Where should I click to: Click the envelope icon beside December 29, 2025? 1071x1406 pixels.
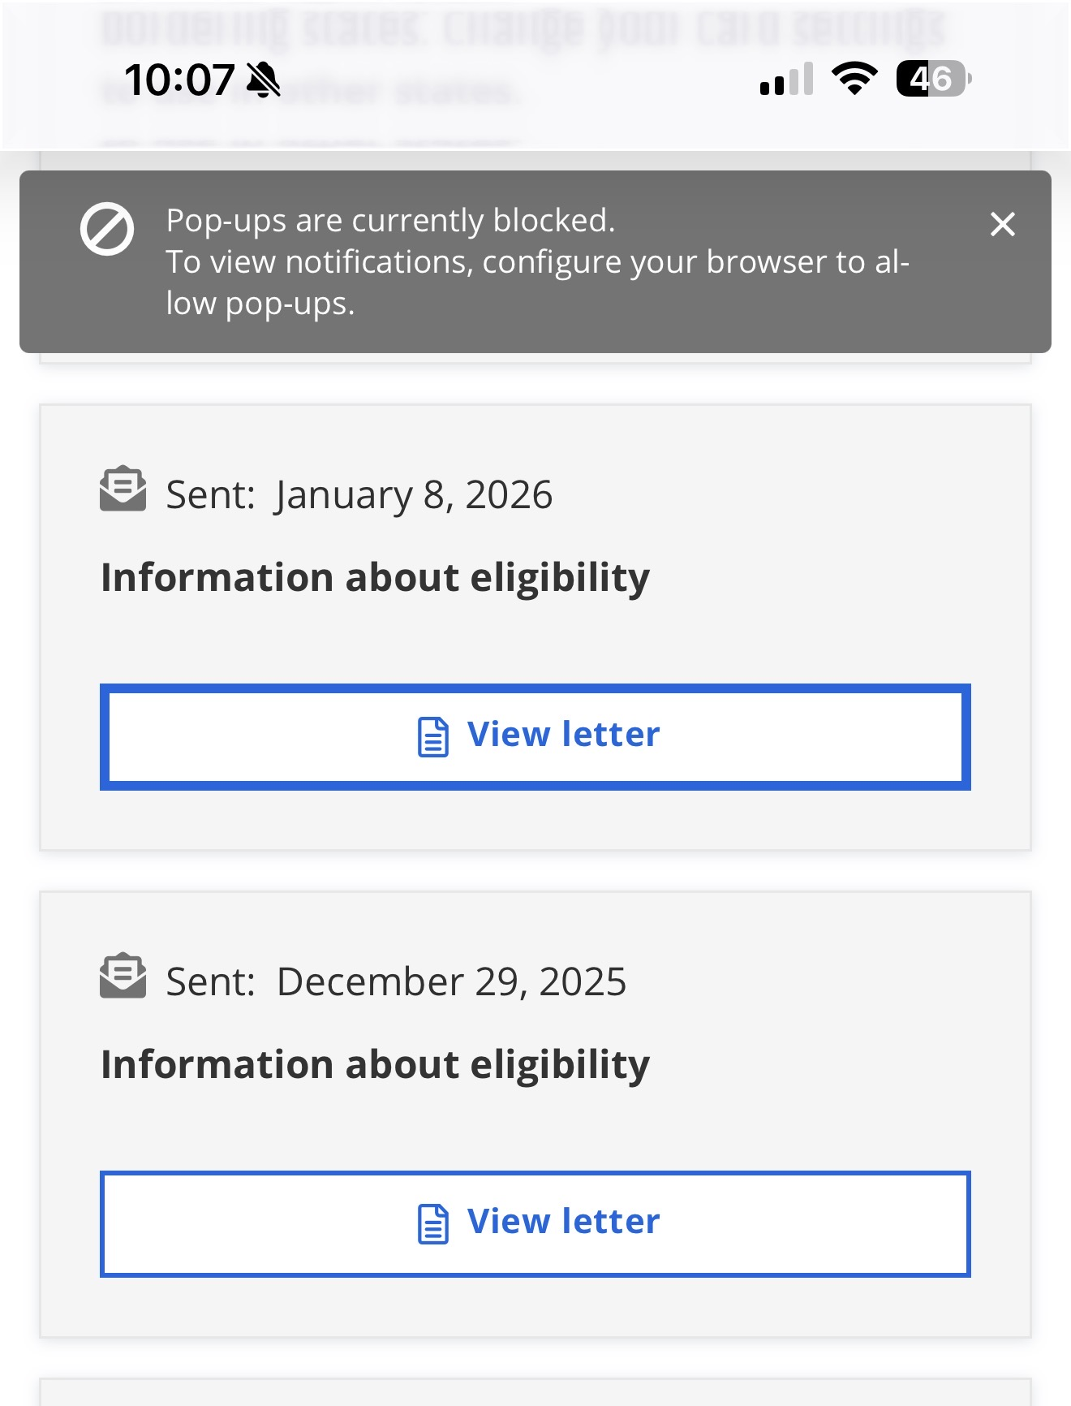123,976
